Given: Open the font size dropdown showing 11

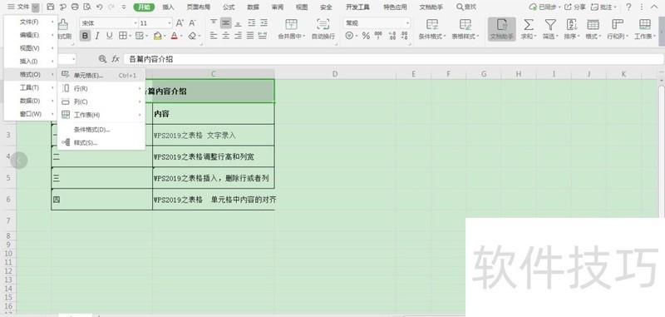Looking at the screenshot, I should (x=155, y=23).
